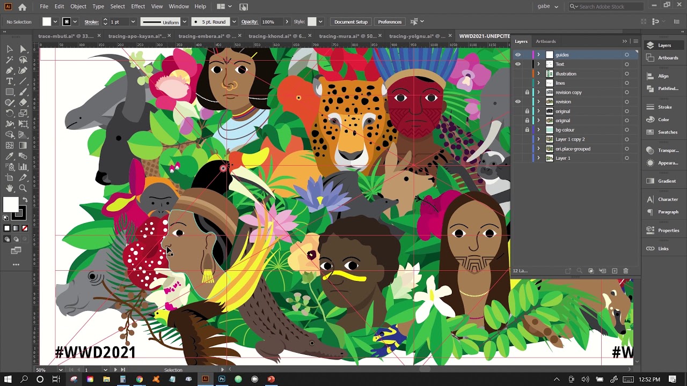
Task: Select the Paintbrush tool
Action: [x=23, y=92]
